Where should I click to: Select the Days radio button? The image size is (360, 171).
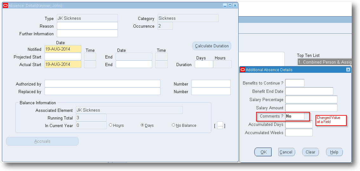(x=142, y=125)
